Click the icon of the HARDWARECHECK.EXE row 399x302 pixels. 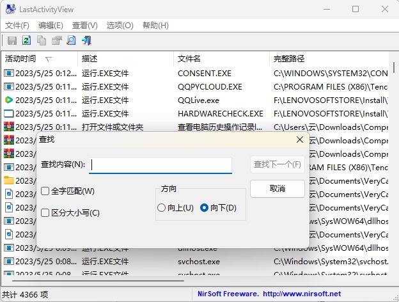coord(9,113)
